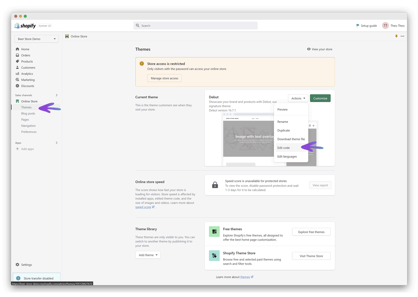Click the lock icon in speed score card
Screen dimensions: 418x297
[215, 185]
